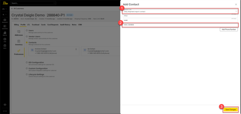
Task: Expand the sidebar with arrow icon
Action: point(5,105)
